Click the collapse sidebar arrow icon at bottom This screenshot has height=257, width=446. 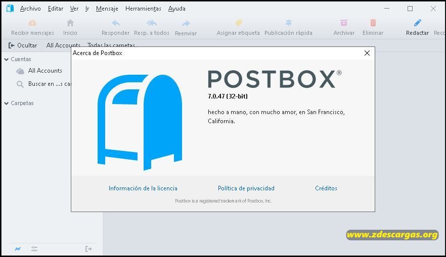coord(88,249)
